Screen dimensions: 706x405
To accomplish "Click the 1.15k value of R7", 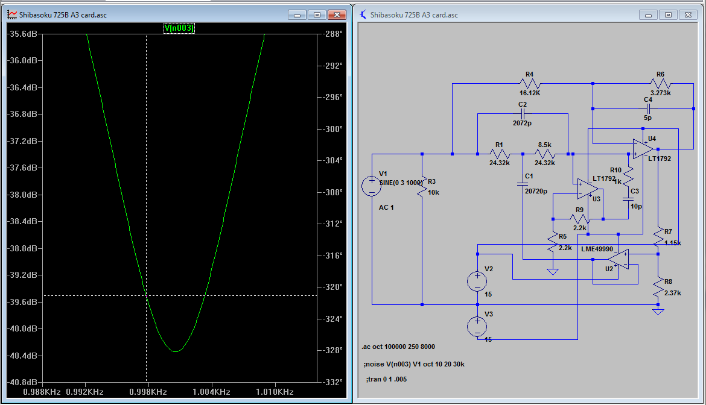I will 673,243.
